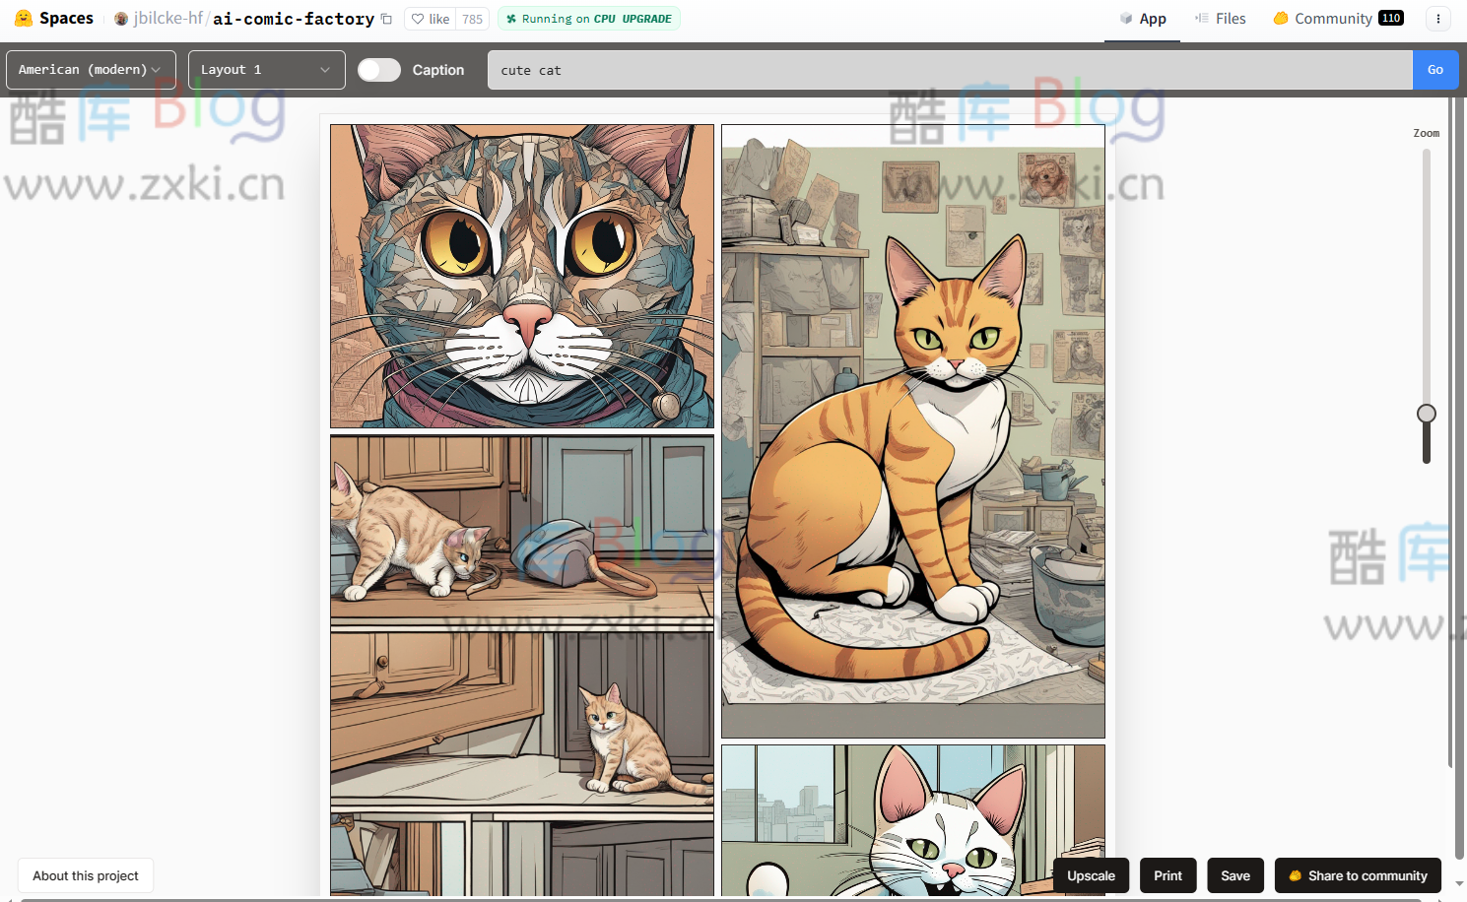The height and width of the screenshot is (902, 1467).
Task: Open About this project
Action: pos(85,875)
